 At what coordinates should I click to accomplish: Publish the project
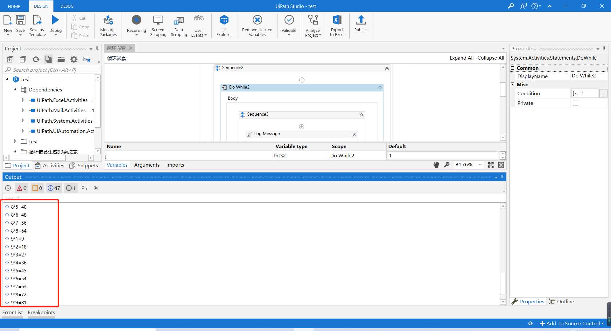[x=361, y=20]
